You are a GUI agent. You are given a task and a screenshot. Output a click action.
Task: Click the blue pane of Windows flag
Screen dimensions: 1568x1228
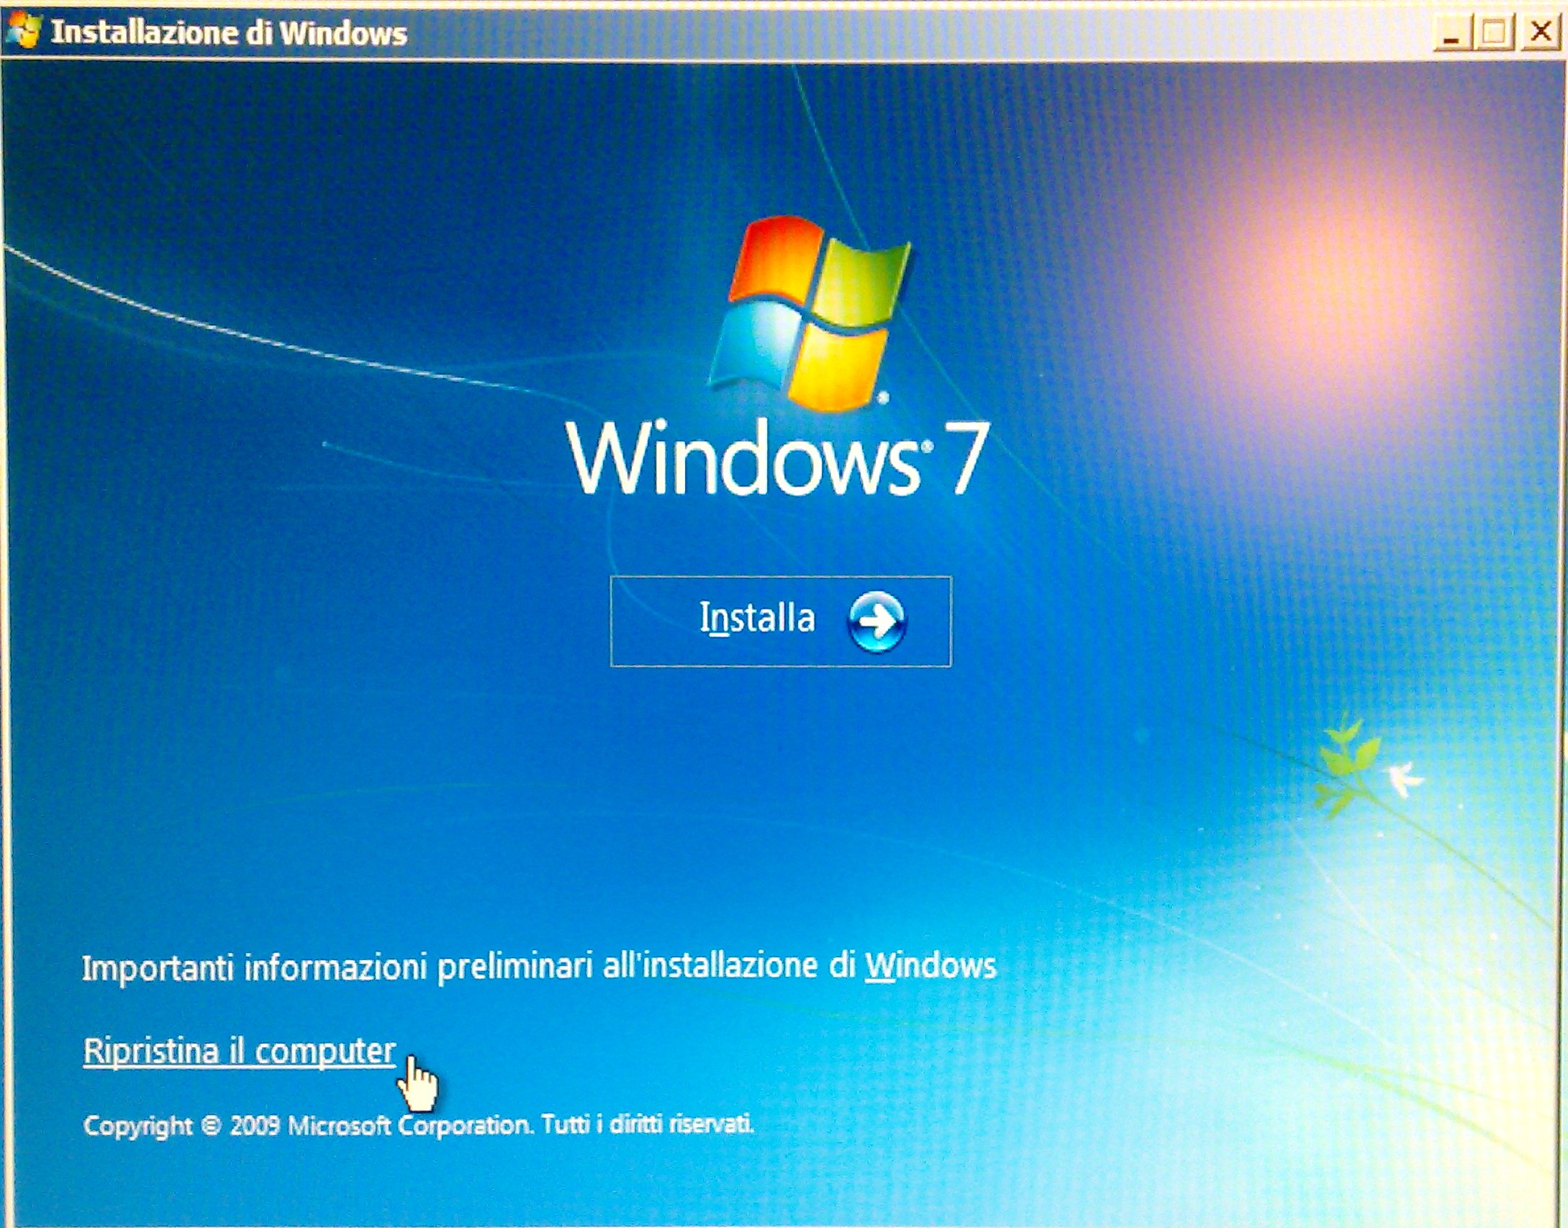click(756, 344)
